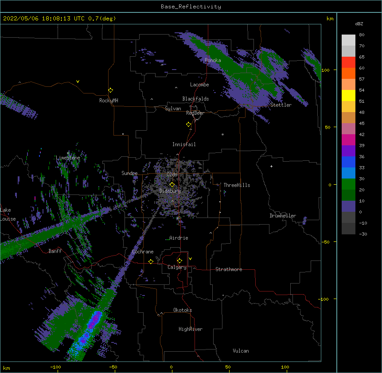The width and height of the screenshot is (382, 373).
Task: Click the Blackfalds city label
Action: (x=195, y=99)
